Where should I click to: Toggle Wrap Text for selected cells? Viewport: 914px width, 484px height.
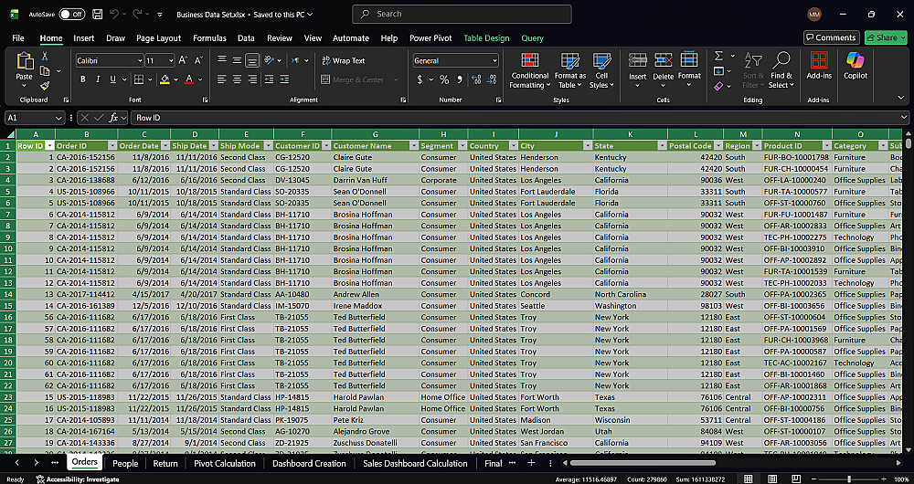(342, 60)
